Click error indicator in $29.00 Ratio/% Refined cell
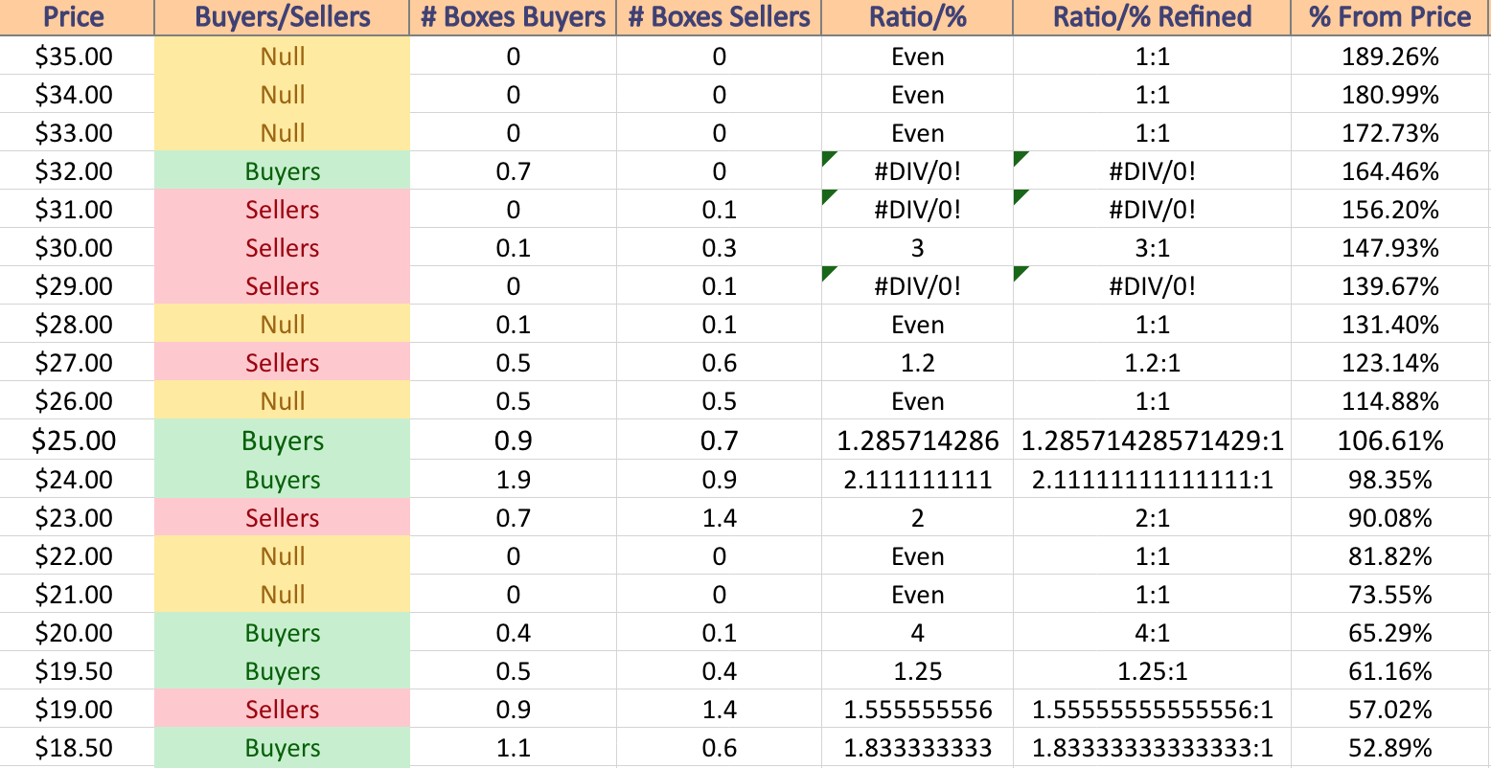 [x=1019, y=272]
